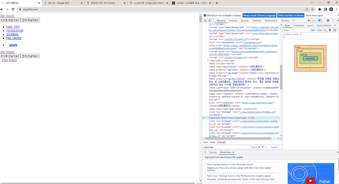Open a new Chrome tab
The image size is (339, 184).
tap(217, 3)
